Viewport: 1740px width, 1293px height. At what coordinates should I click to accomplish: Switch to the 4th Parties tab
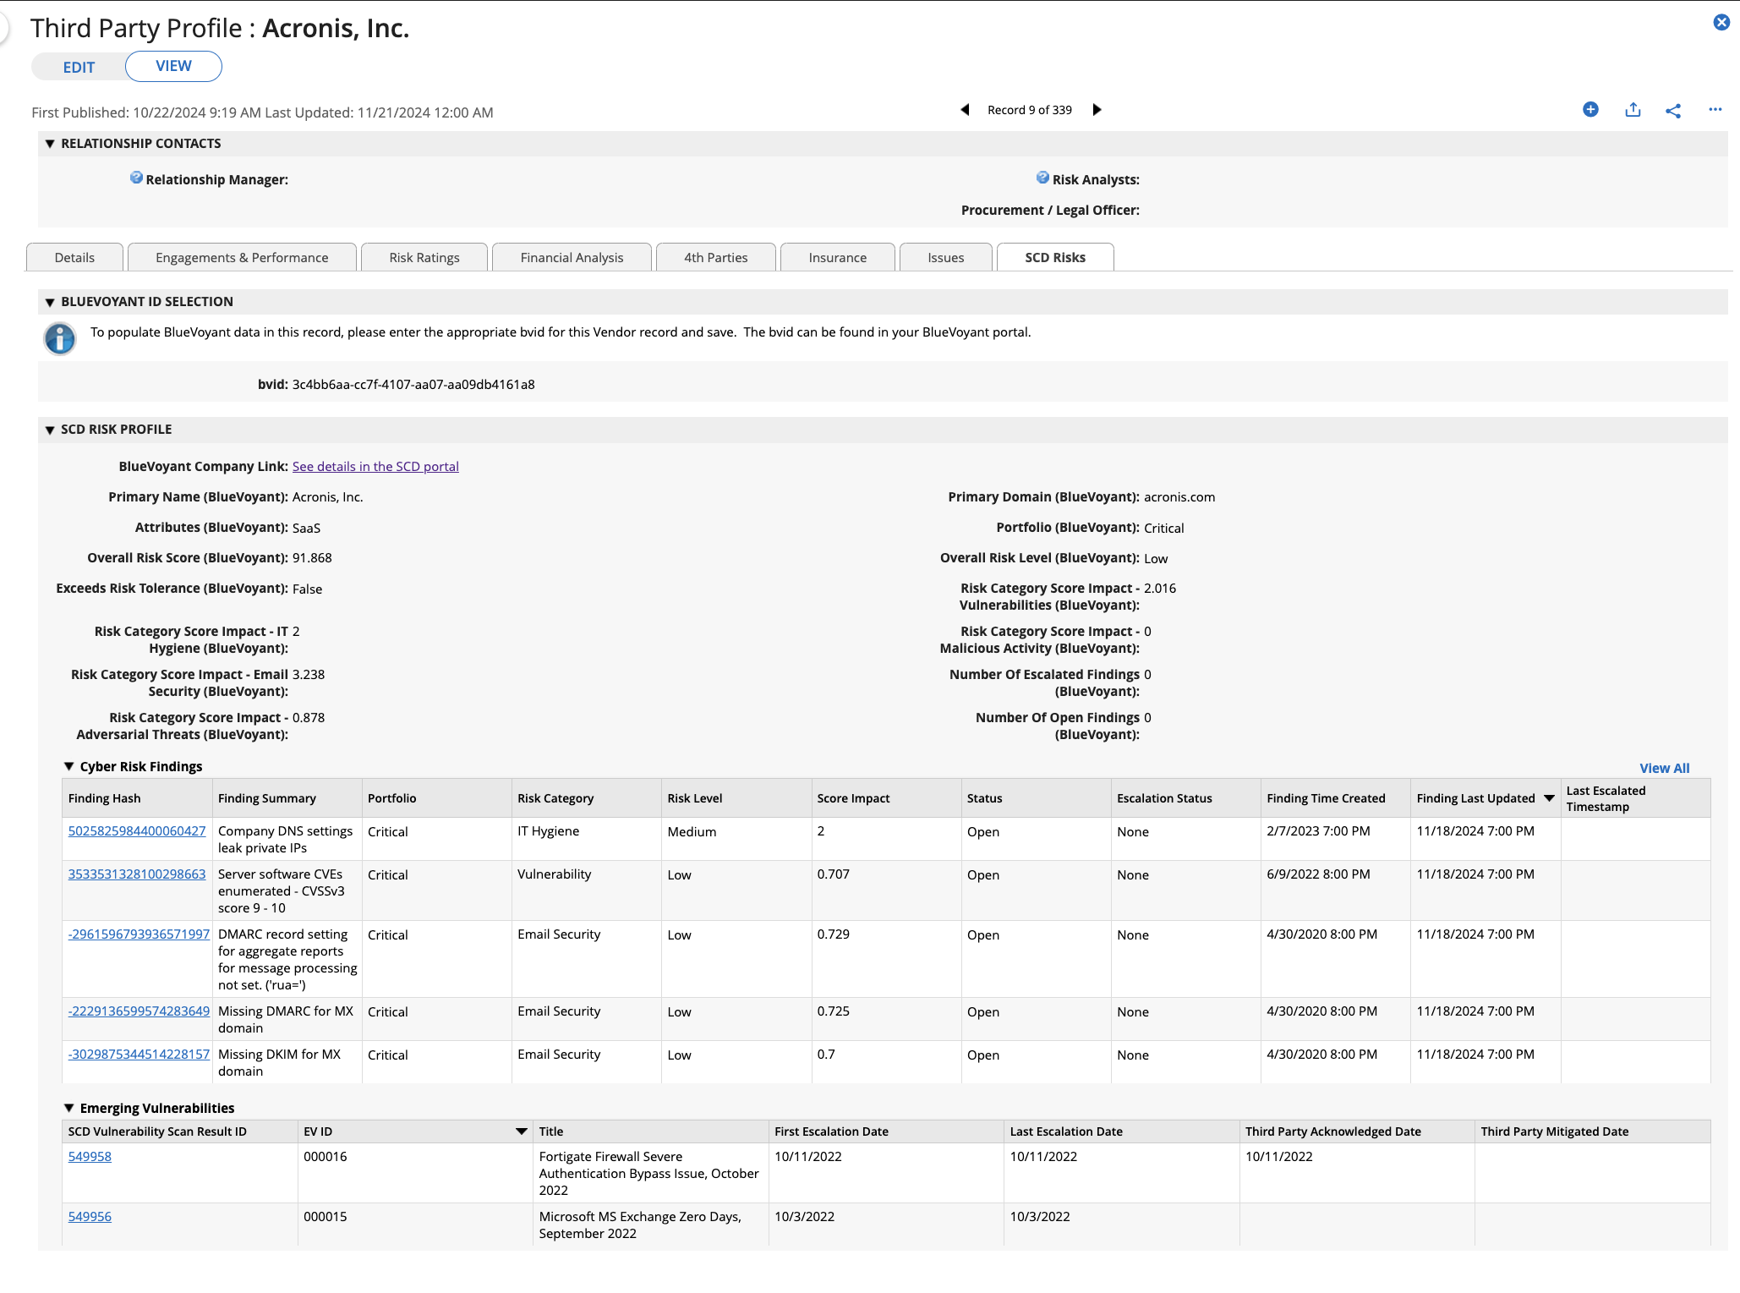click(715, 257)
